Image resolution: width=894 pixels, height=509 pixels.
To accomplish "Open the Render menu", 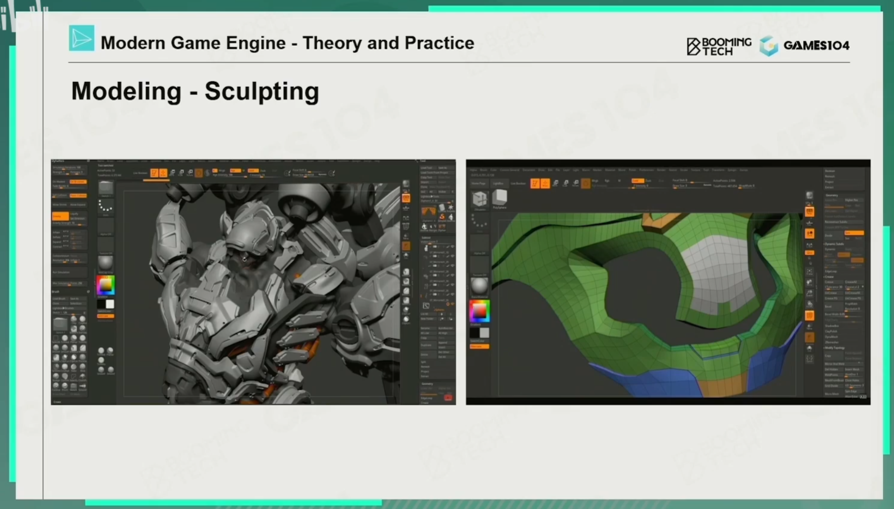I will point(662,169).
